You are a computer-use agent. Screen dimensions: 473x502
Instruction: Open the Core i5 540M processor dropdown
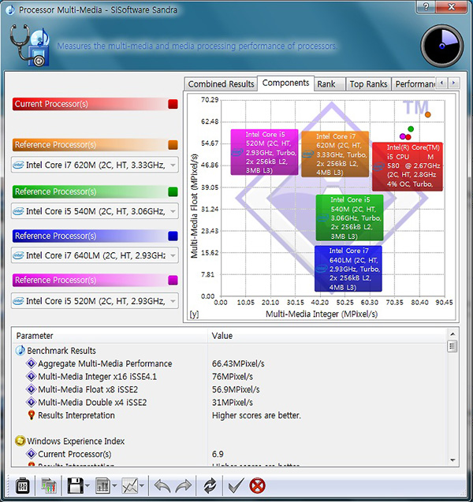pyautogui.click(x=95, y=211)
